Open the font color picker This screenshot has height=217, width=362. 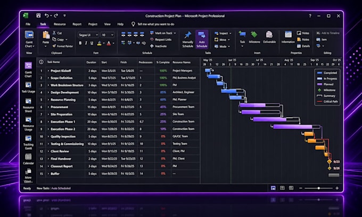click(x=109, y=43)
